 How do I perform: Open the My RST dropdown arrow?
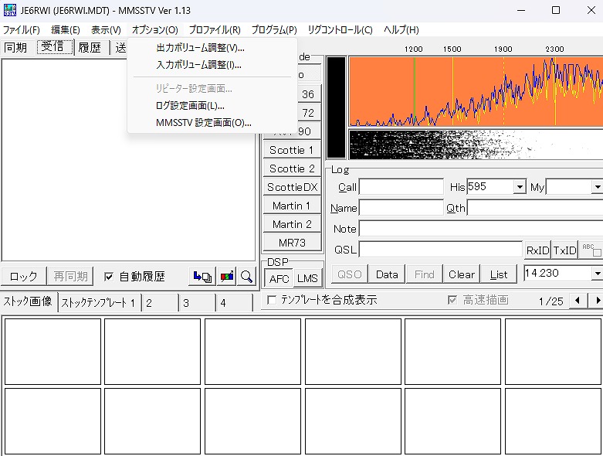(x=597, y=187)
